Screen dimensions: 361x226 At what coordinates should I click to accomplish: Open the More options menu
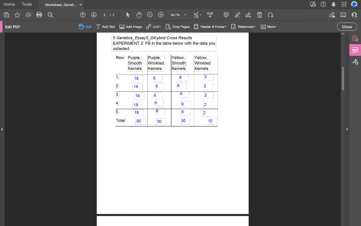268,26
